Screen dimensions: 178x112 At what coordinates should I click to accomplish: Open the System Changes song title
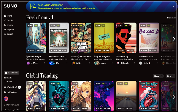point(34,57)
